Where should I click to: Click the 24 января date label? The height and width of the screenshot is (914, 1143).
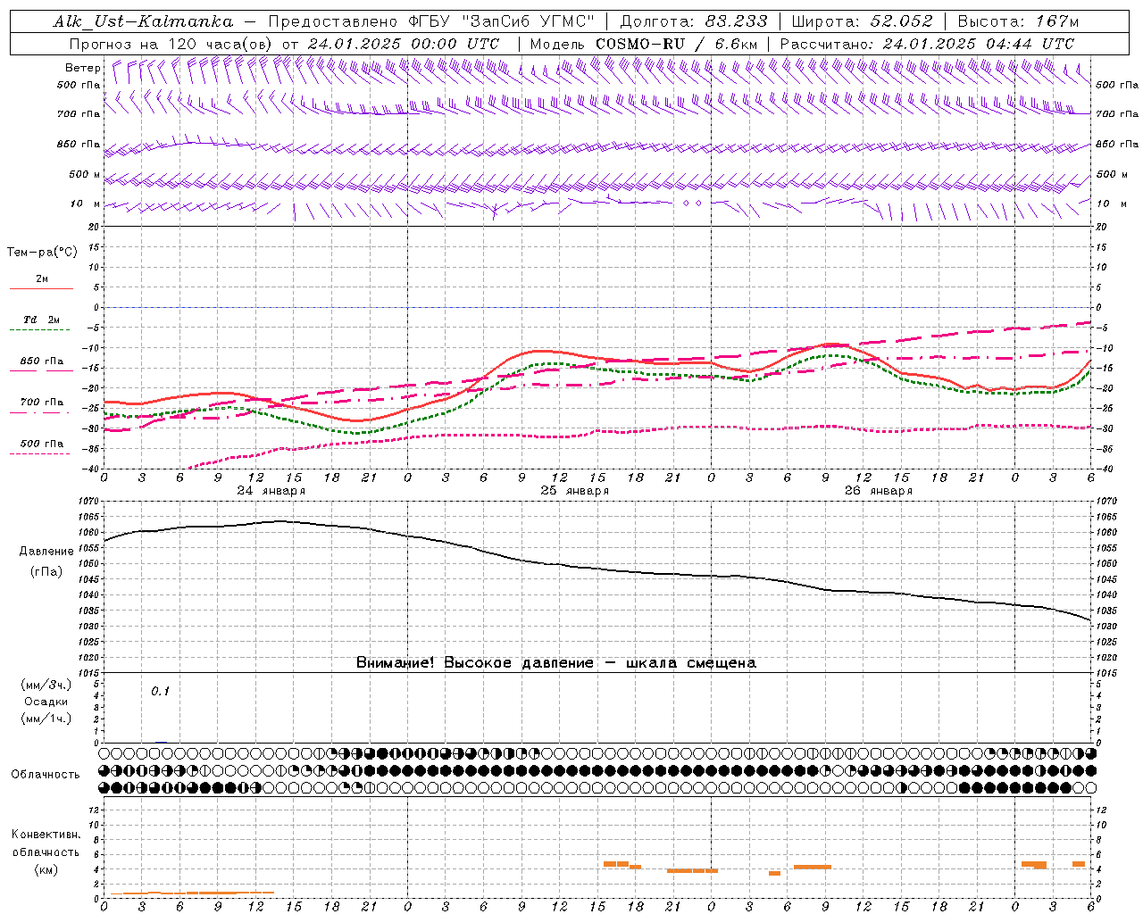pyautogui.click(x=271, y=491)
